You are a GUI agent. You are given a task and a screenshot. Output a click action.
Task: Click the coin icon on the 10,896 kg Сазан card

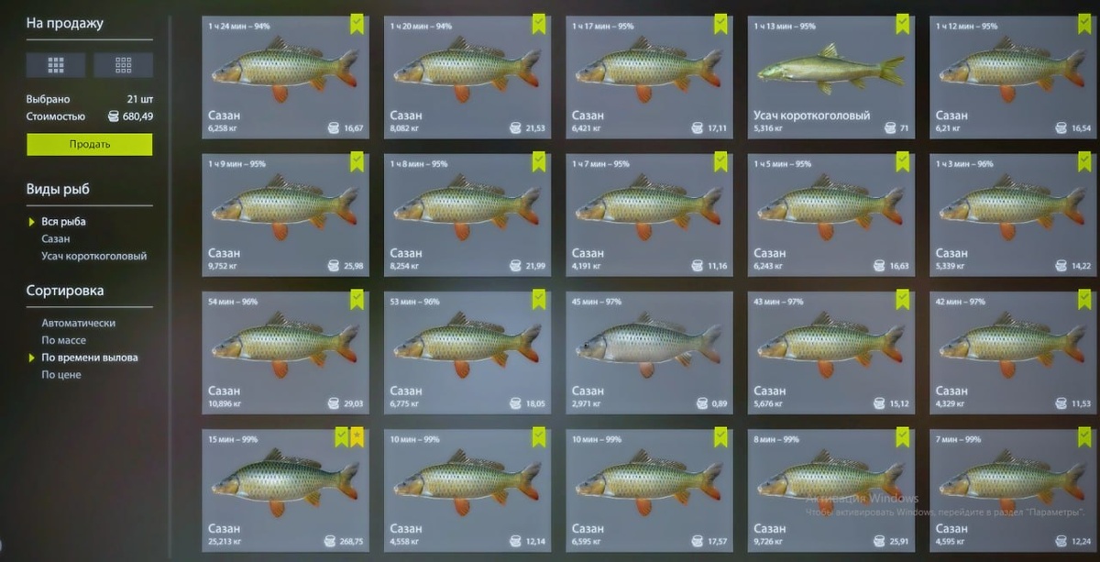pyautogui.click(x=335, y=403)
